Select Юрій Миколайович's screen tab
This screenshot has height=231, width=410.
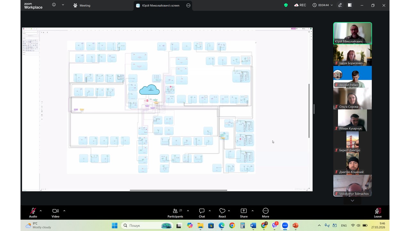pos(160,5)
